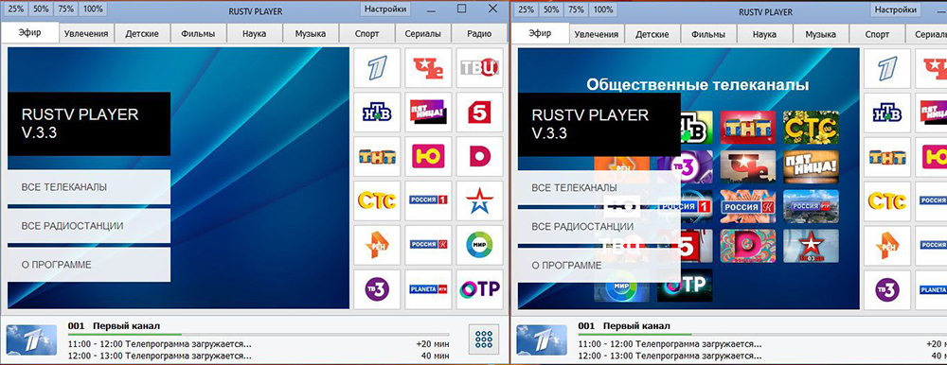Select the Сериалы tab in left window
This screenshot has width=947, height=365.
[x=422, y=34]
